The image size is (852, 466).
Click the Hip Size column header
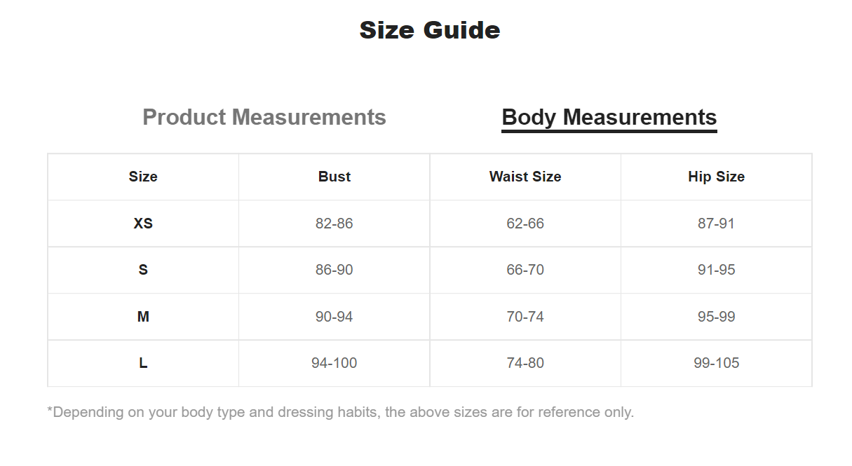pos(716,177)
